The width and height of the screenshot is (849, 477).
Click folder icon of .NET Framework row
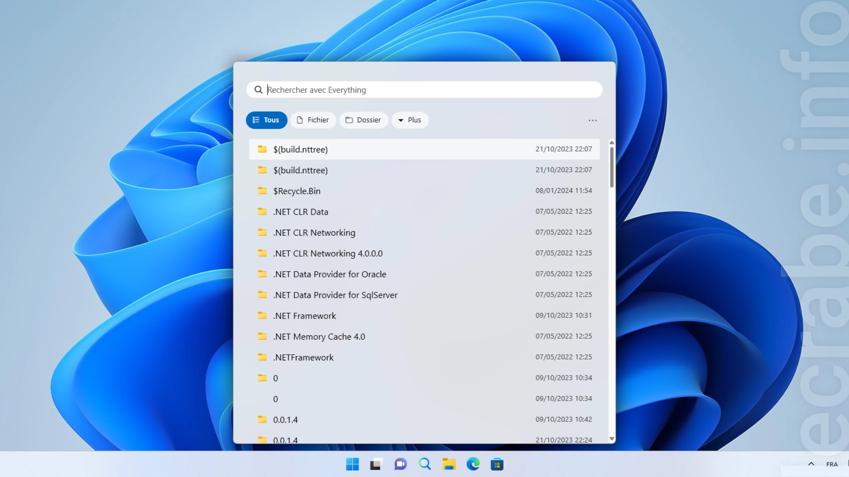(262, 315)
